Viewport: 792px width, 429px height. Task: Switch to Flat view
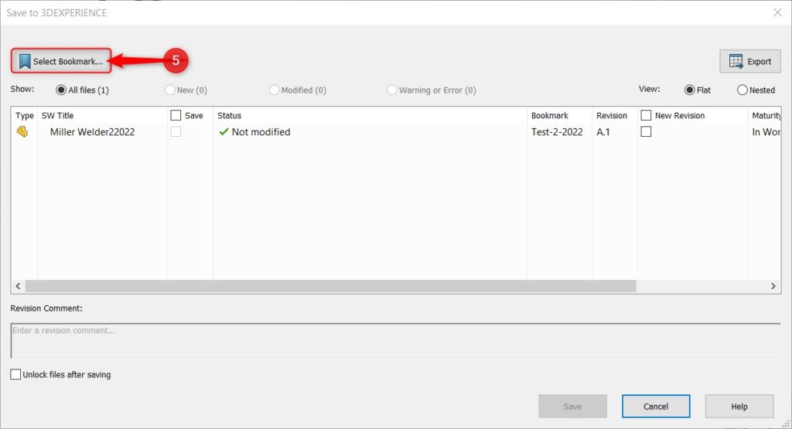(689, 90)
